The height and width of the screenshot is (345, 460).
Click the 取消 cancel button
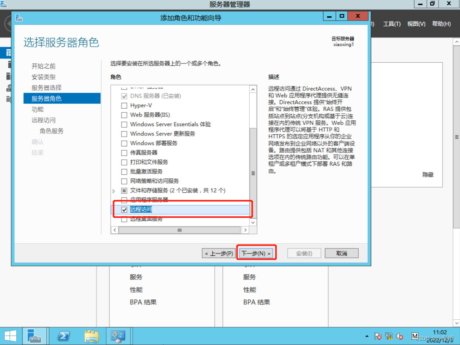(x=342, y=253)
